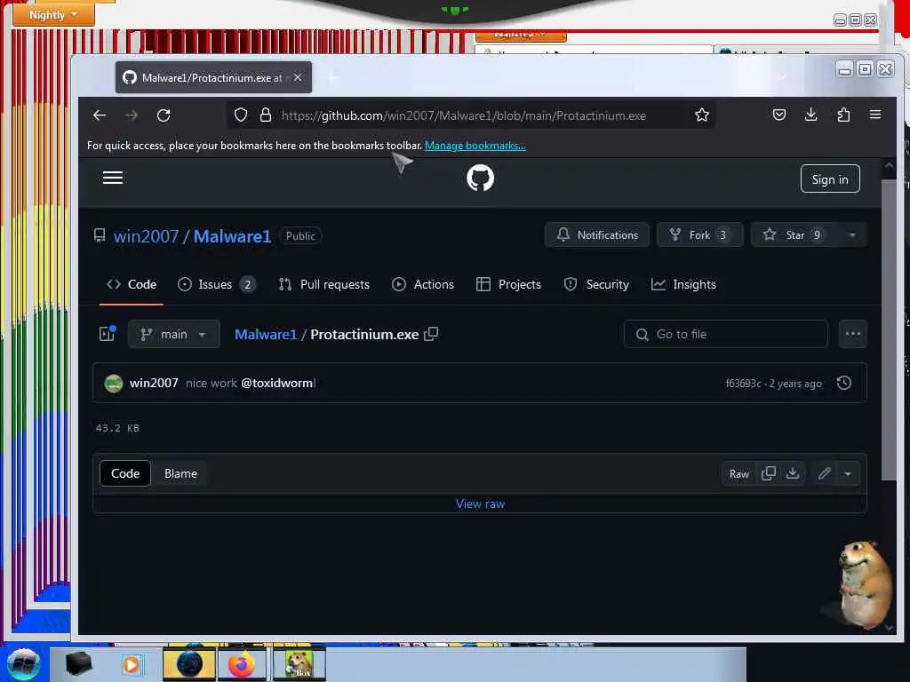Click the Windows Start orb
Screen dimensions: 910x682
pos(24,664)
